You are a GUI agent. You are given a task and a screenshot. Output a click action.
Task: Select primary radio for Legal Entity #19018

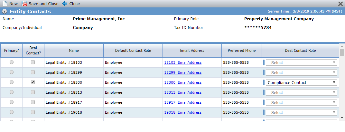pyautogui.click(x=12, y=112)
